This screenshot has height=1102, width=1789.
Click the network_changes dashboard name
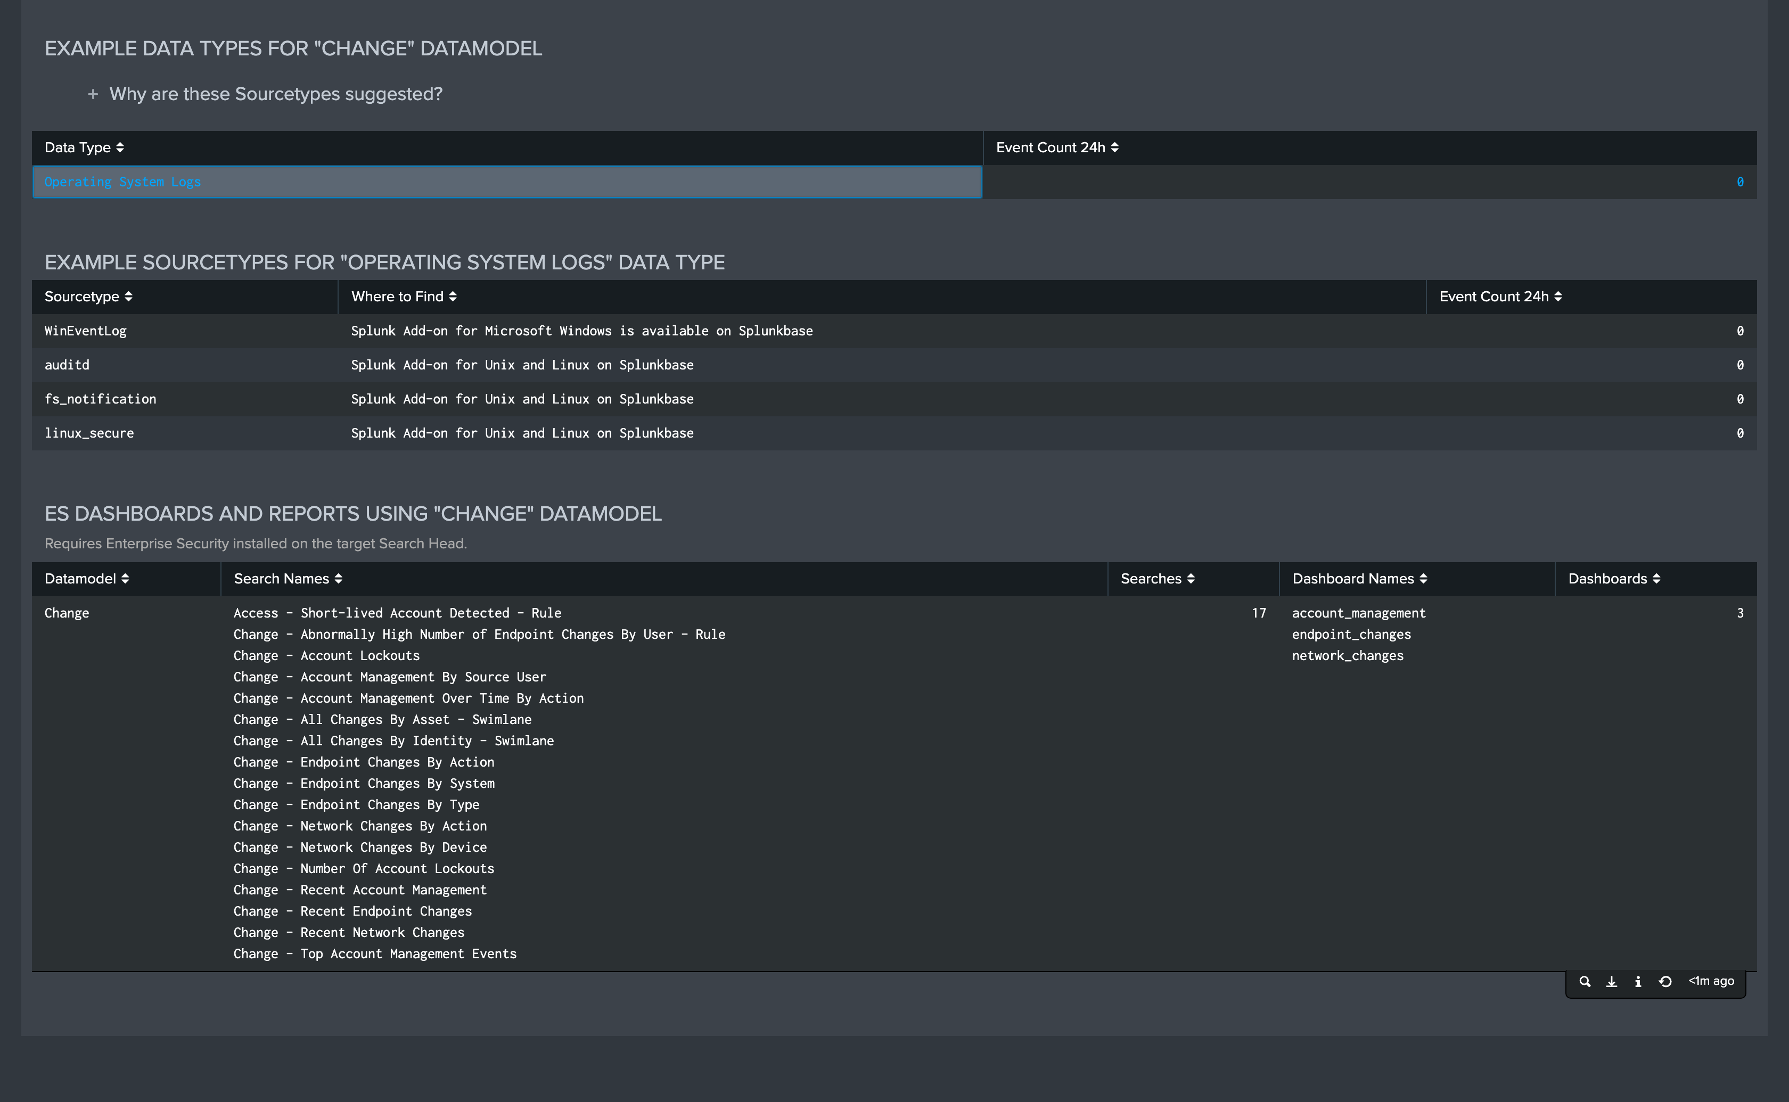1348,655
